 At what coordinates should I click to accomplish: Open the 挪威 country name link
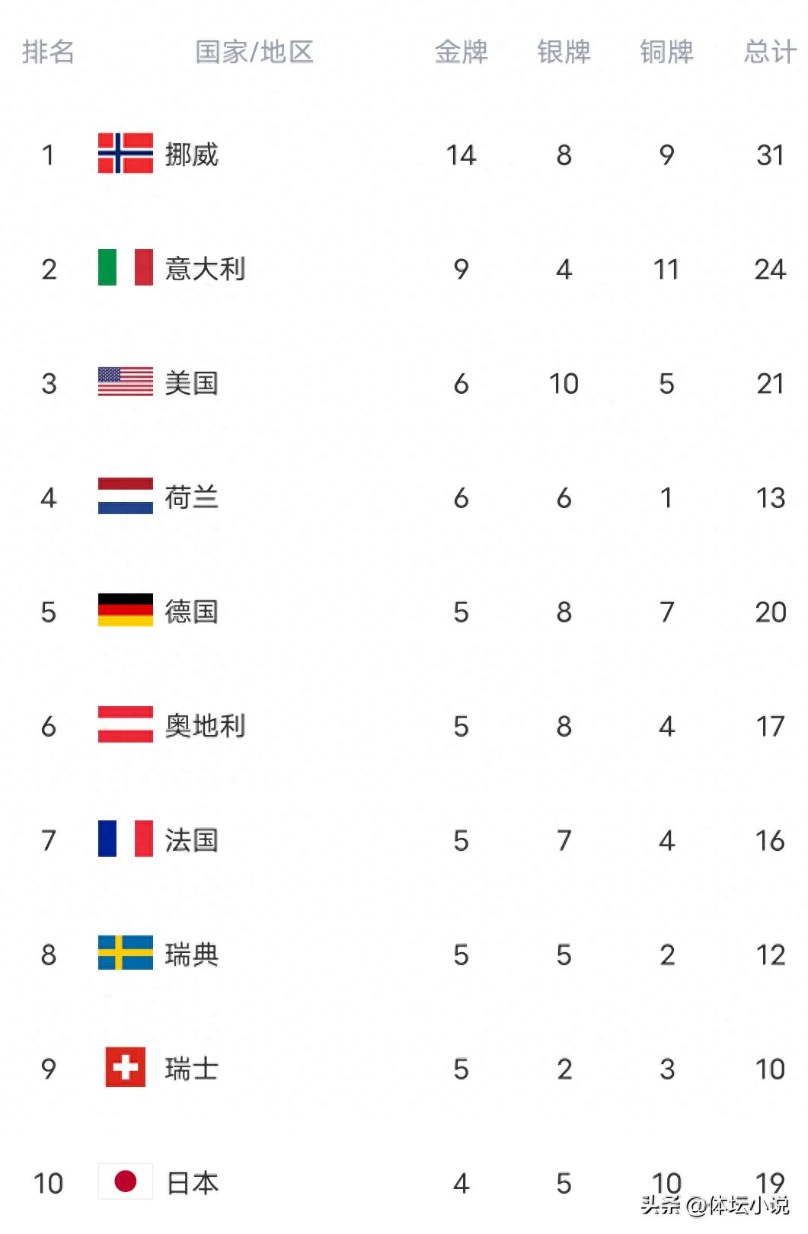(192, 155)
